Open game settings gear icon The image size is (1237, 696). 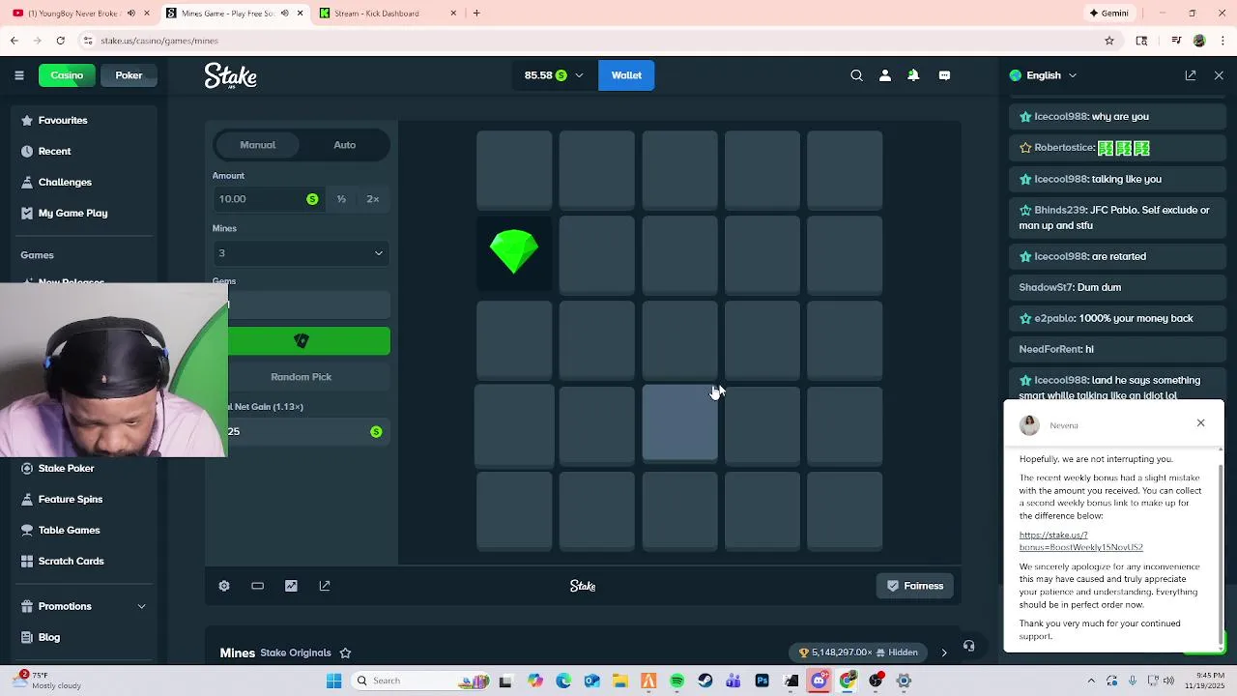point(224,586)
